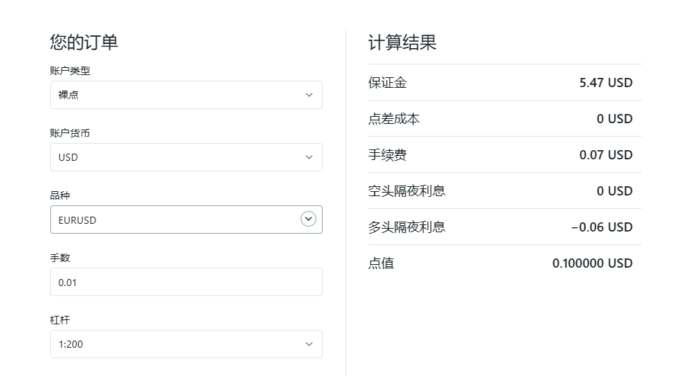675x376 pixels.
Task: Click chevron arrow in account type field
Action: [x=308, y=95]
